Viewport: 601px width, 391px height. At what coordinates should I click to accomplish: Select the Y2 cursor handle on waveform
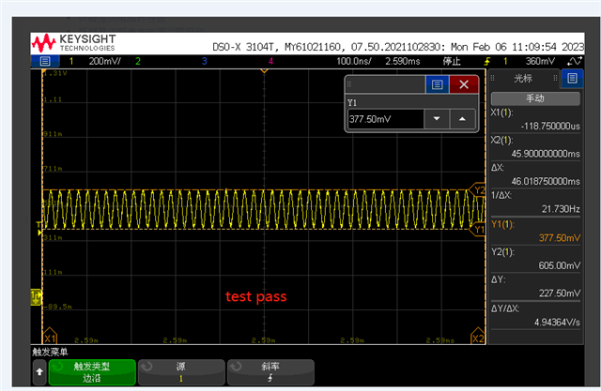(479, 190)
